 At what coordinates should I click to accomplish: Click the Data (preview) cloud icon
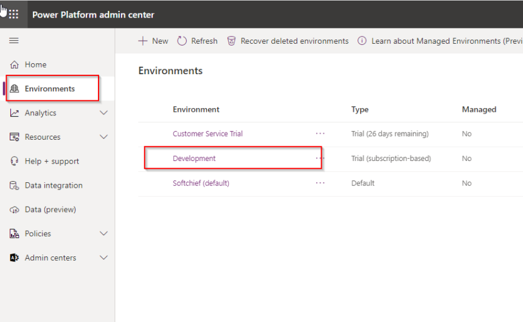coord(15,210)
